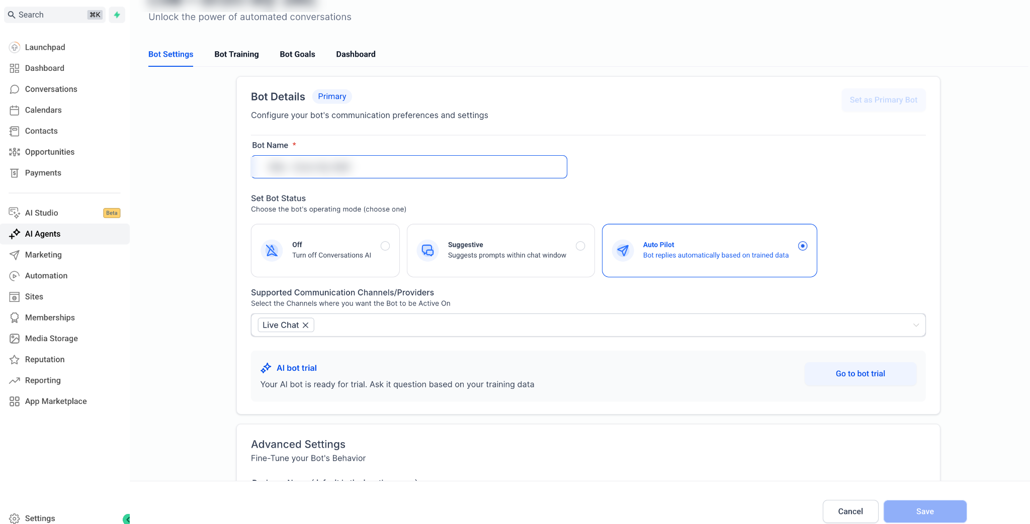This screenshot has height=524, width=1030.
Task: Click the App Marketplace grid icon
Action: [15, 401]
